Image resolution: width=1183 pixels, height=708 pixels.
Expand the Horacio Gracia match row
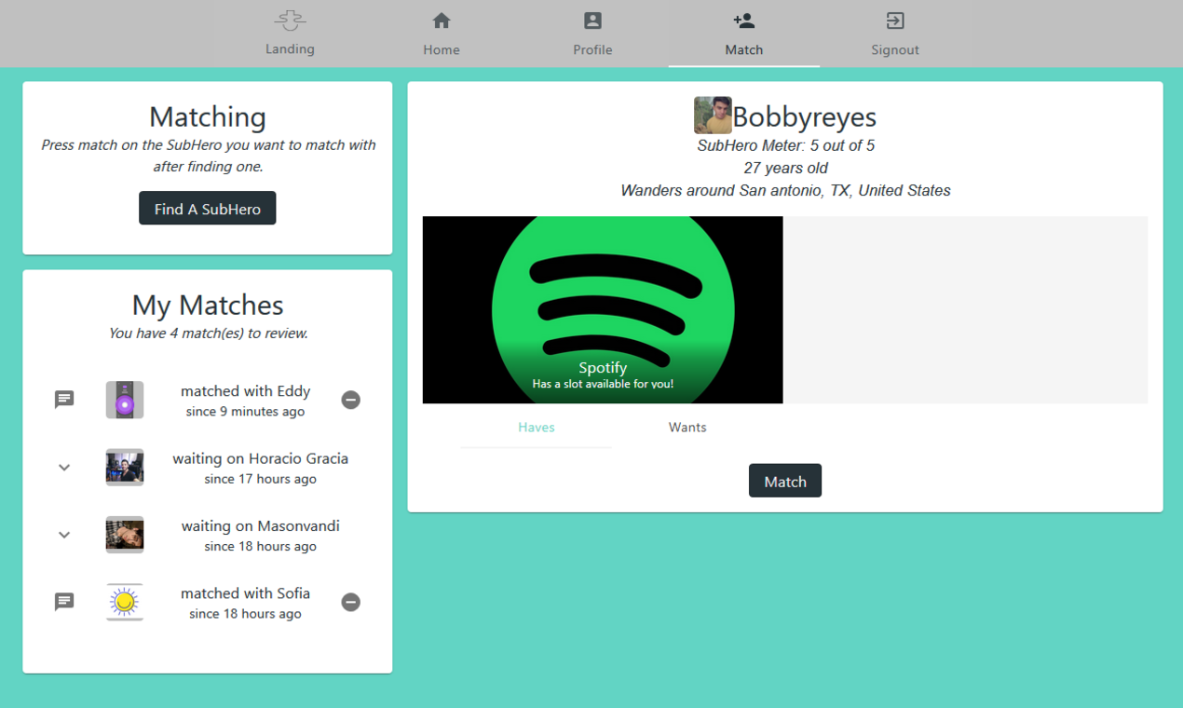(64, 468)
